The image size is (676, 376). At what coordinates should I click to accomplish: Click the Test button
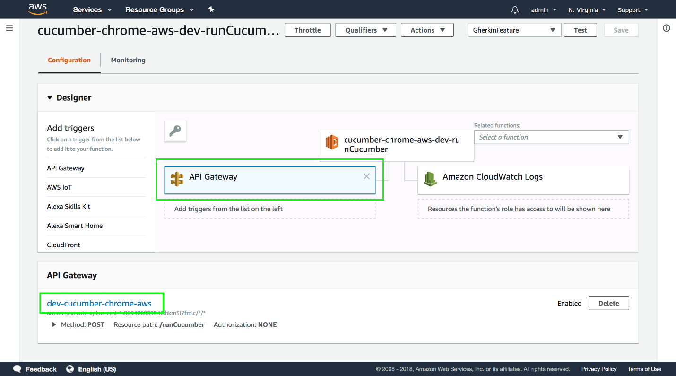[x=580, y=30]
